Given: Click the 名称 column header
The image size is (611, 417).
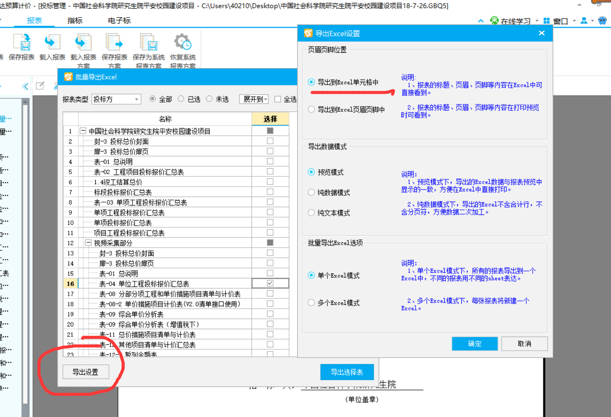Looking at the screenshot, I should 165,119.
